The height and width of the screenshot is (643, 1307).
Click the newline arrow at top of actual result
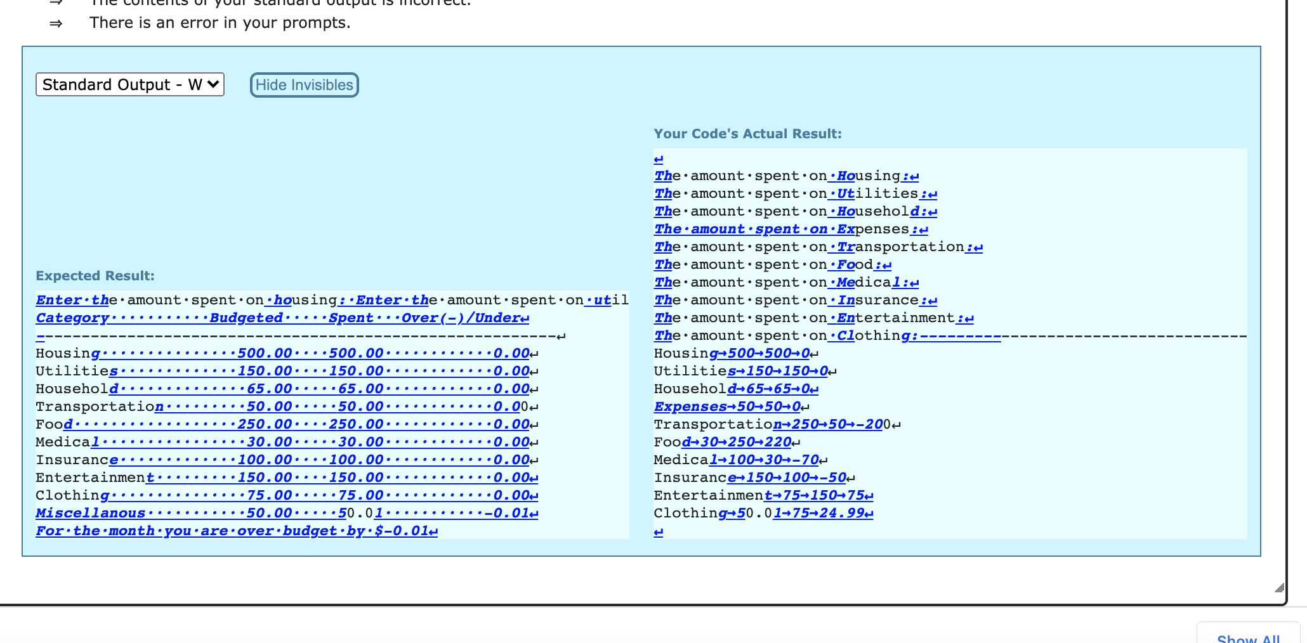658,158
